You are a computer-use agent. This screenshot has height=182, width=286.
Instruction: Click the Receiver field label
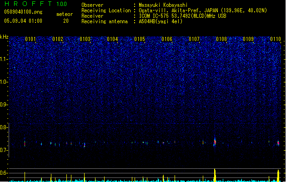tap(92, 16)
